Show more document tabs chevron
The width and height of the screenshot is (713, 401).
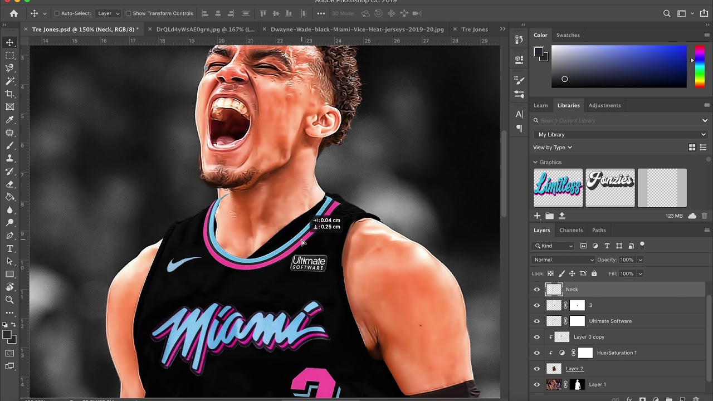pos(502,29)
